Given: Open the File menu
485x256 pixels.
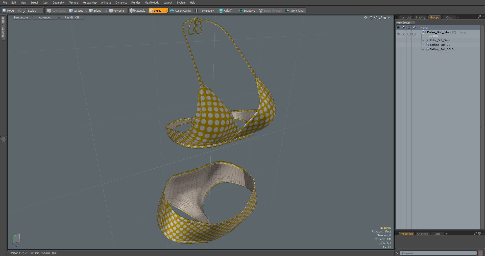Looking at the screenshot, I should 5,3.
